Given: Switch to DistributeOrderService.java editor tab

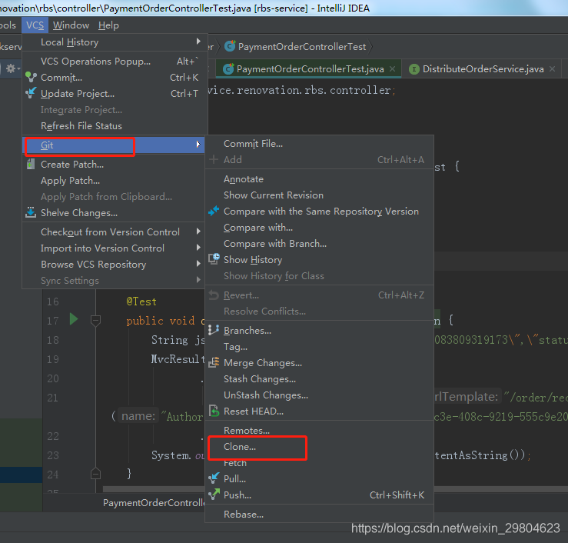Looking at the screenshot, I should tap(483, 69).
